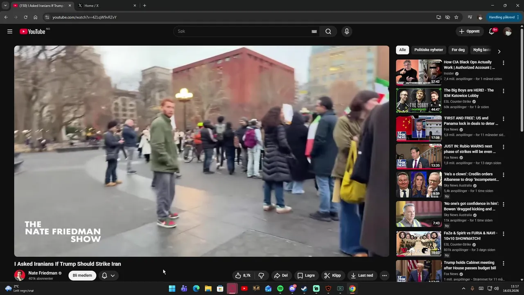
Task: Click the Opprett create button
Action: pyautogui.click(x=470, y=32)
